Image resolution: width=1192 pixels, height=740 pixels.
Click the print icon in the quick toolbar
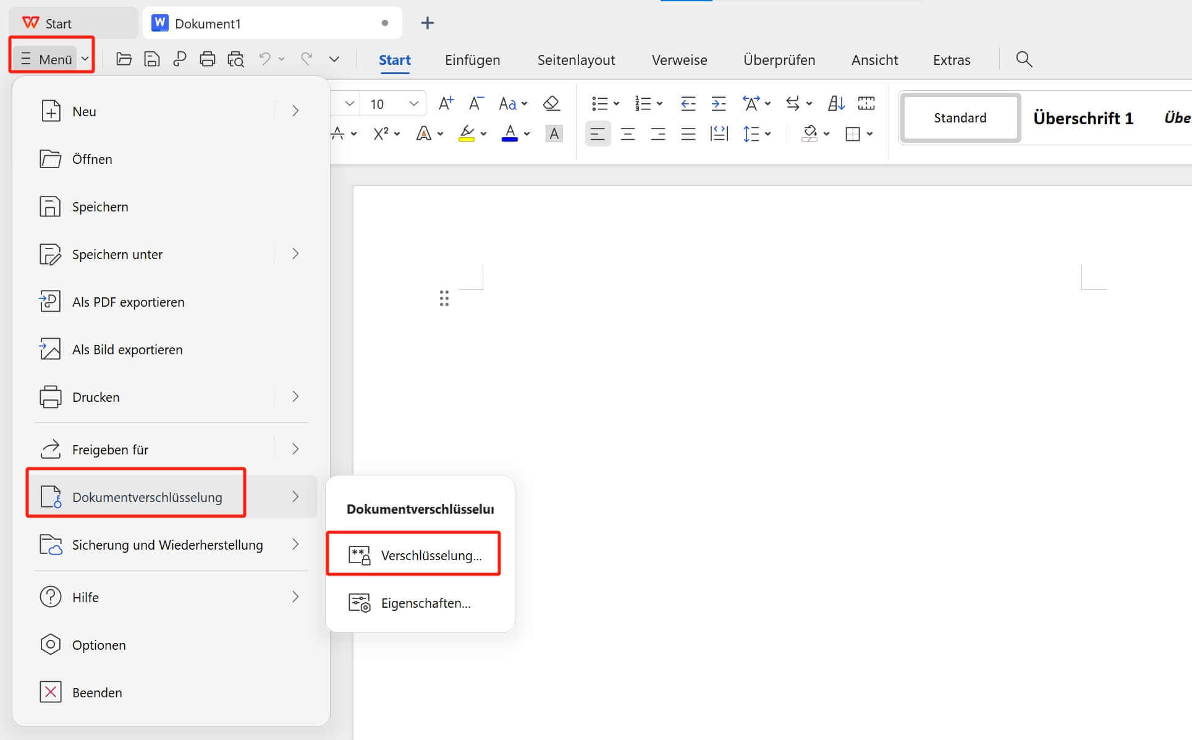point(208,59)
